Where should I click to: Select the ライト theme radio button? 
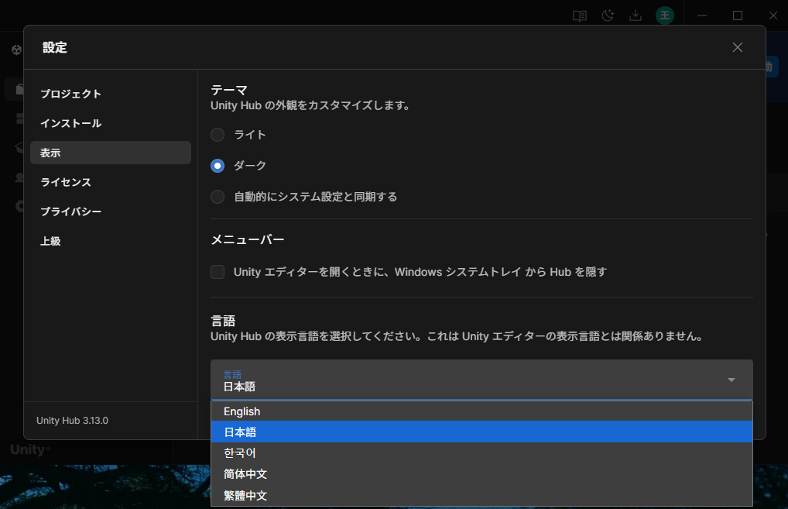(x=218, y=135)
